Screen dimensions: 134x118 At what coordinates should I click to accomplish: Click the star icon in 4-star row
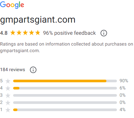[8, 88]
